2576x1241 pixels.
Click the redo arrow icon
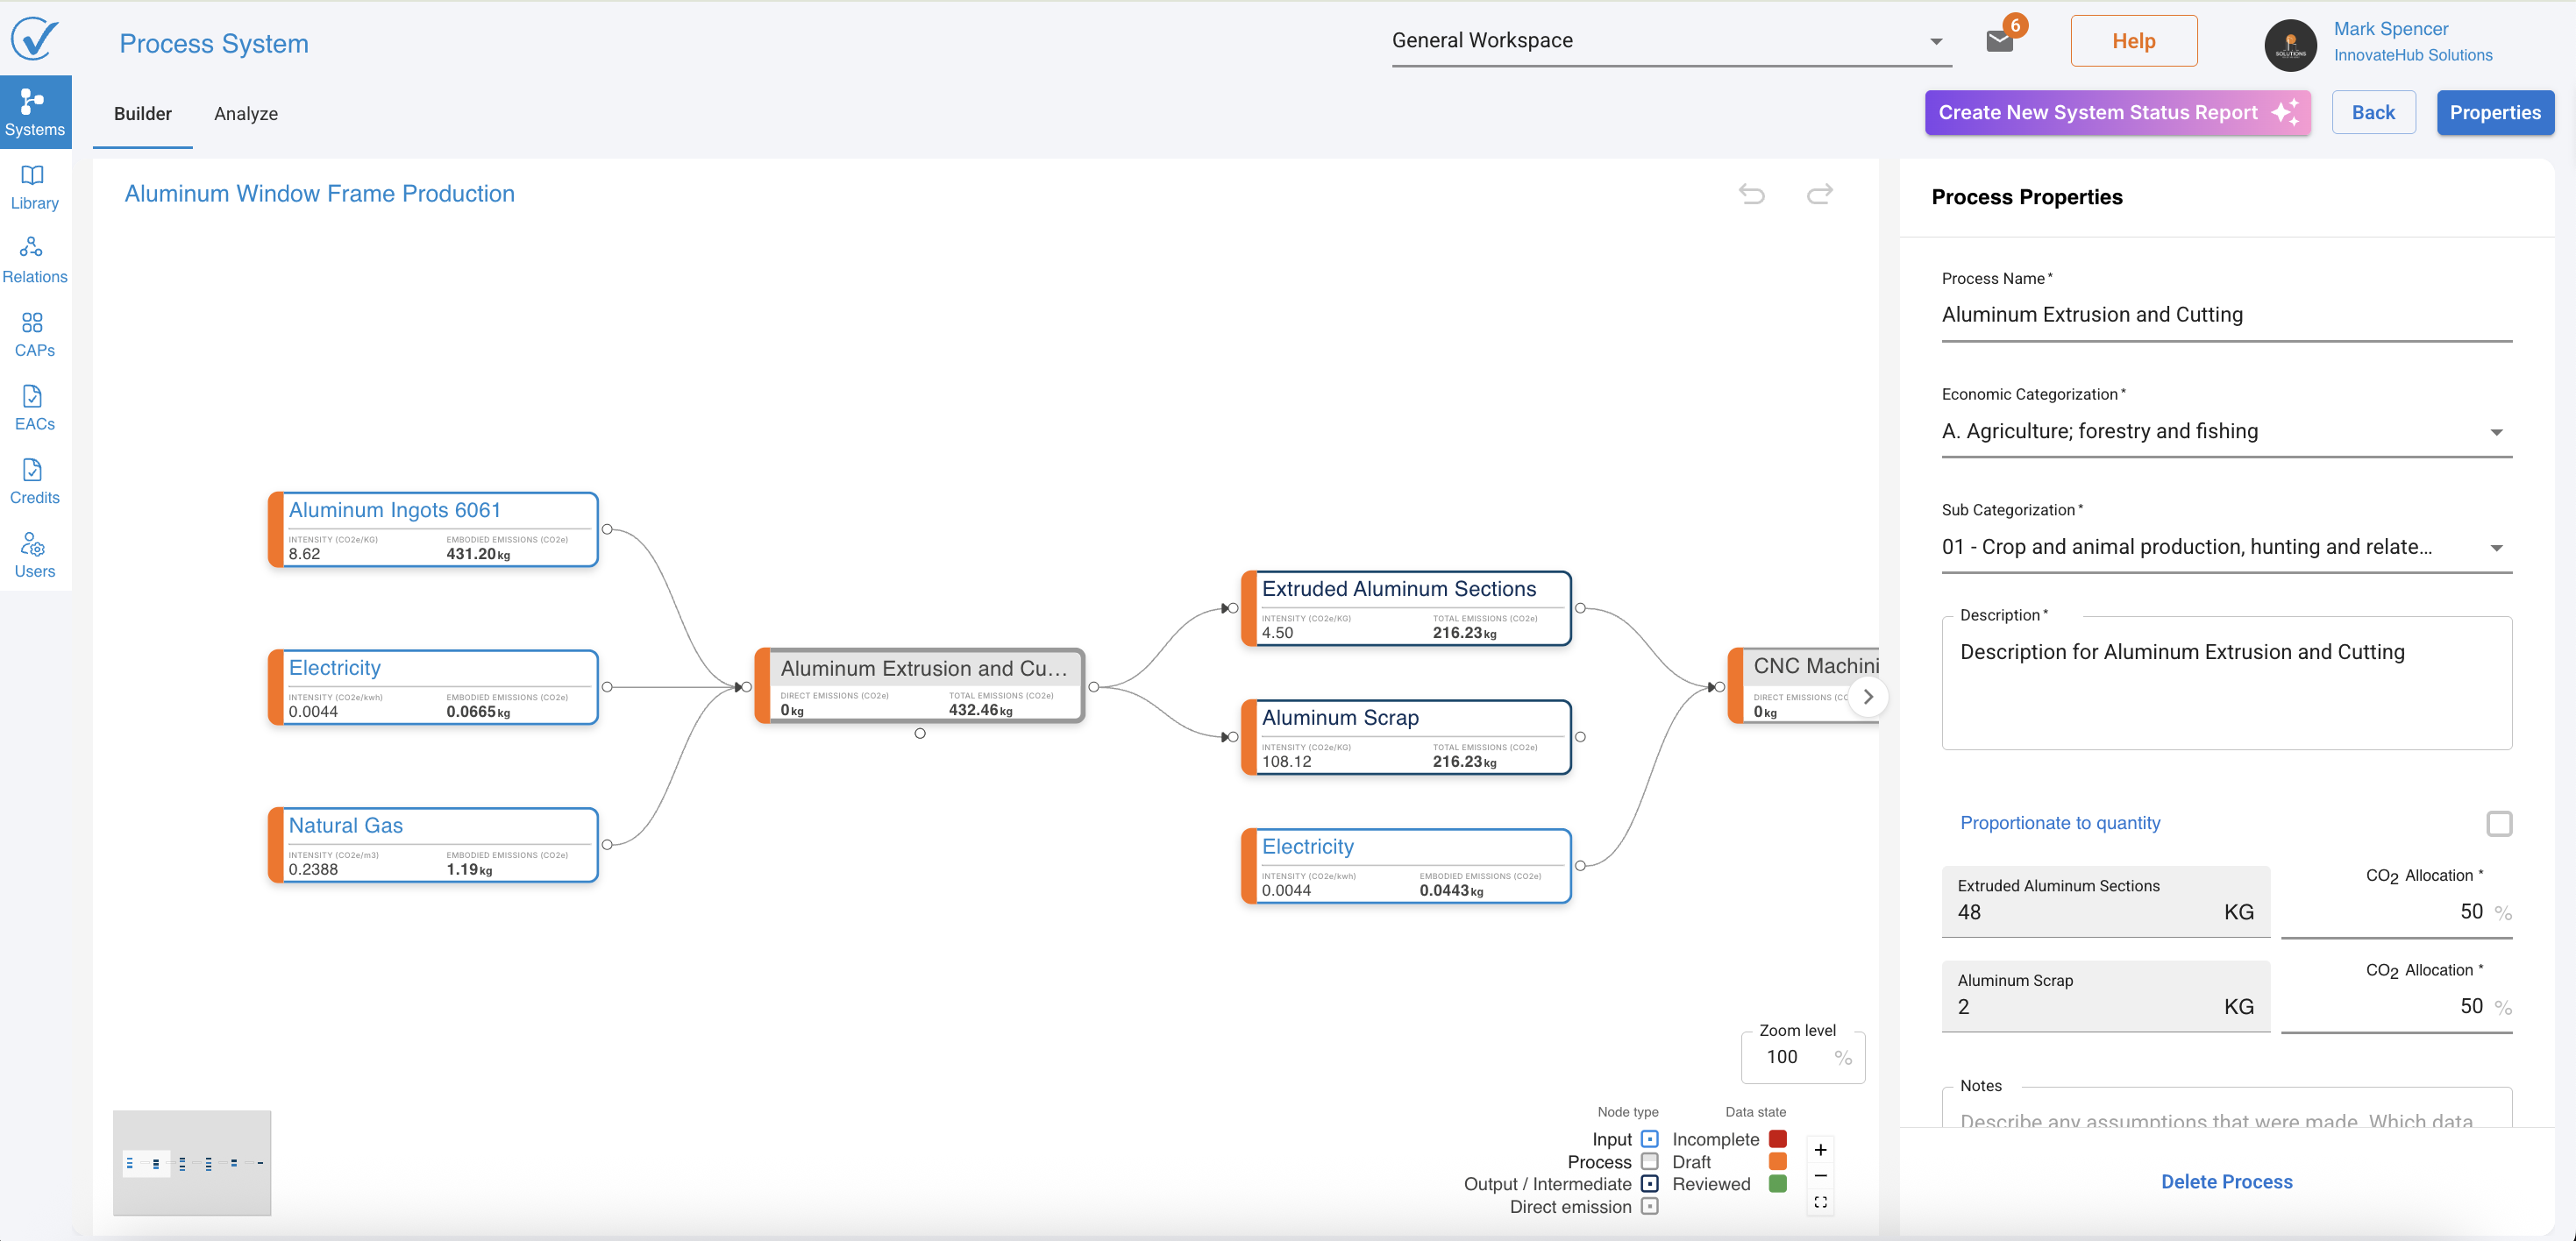(1819, 194)
